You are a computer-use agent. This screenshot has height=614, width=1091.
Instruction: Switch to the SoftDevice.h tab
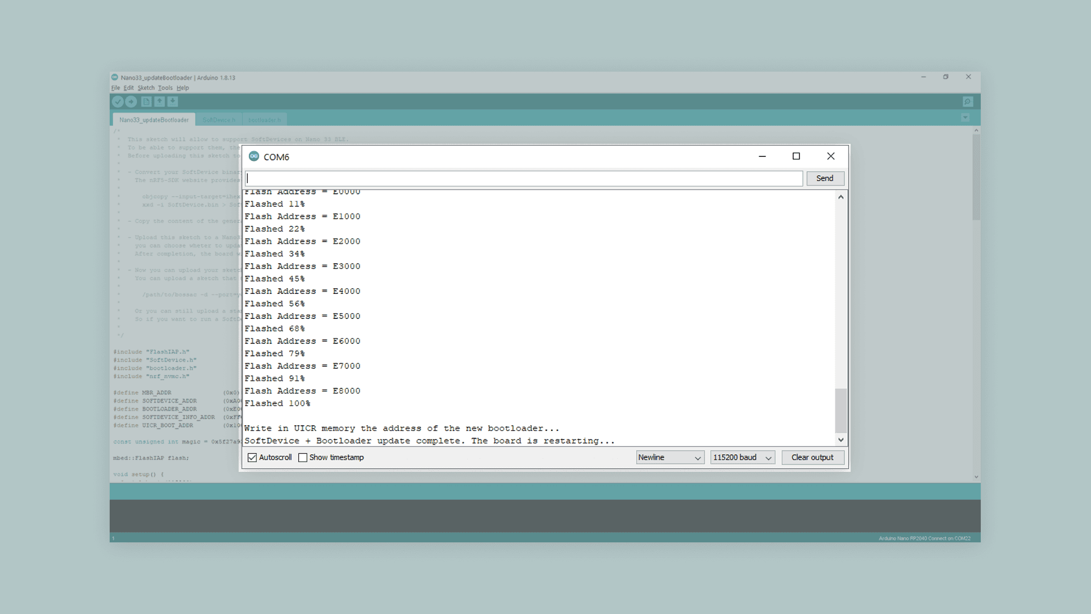coord(219,120)
